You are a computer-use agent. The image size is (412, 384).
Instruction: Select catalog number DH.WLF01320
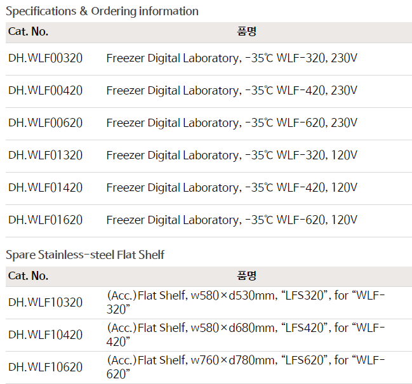(x=46, y=156)
